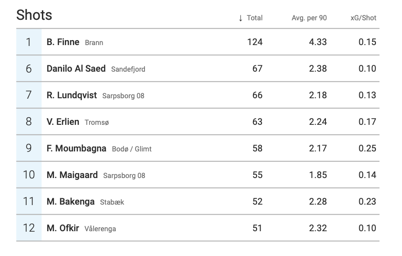Click rank 1 cell
This screenshot has height=256, width=402.
tap(29, 42)
